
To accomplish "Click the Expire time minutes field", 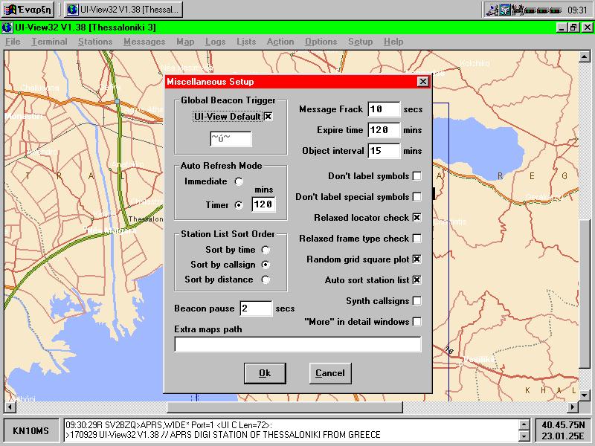I will pyautogui.click(x=384, y=130).
